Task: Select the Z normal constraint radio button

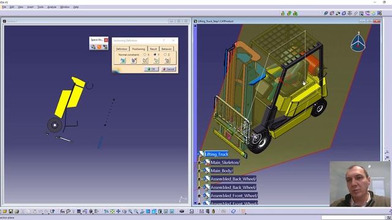Action: click(165, 54)
